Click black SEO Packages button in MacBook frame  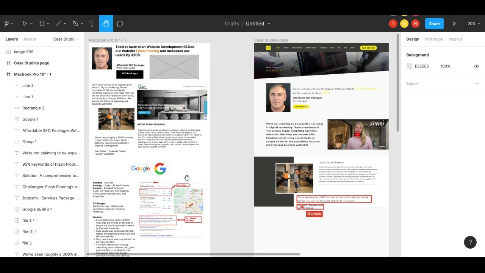pos(130,74)
